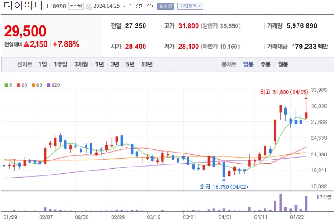Click the 전일 value 27,350
Screen dimensions: 334x222
click(x=135, y=26)
